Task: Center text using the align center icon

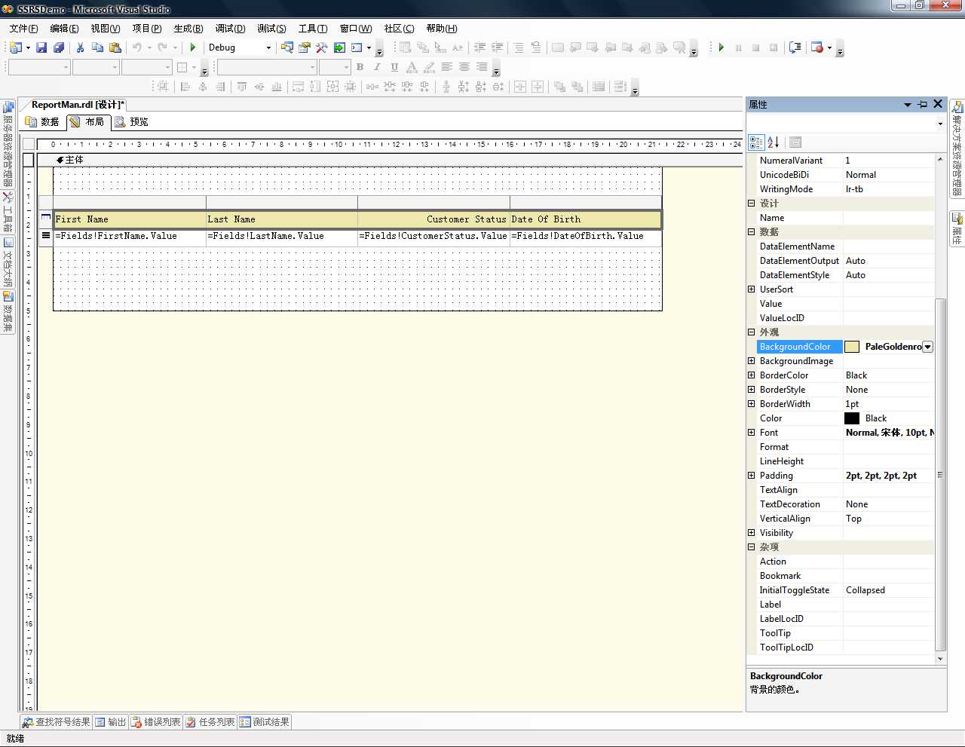Action: click(464, 67)
